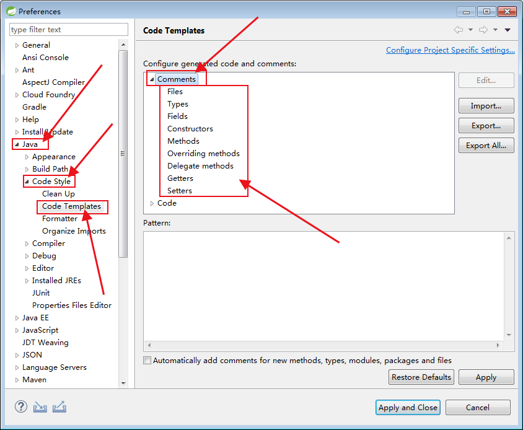Select the Files comment template
The height and width of the screenshot is (430, 523).
(x=175, y=92)
